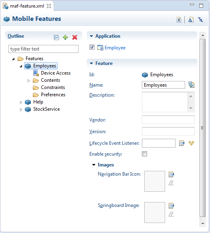Click the yellow diamond icon beside Lifecycle Listener
Image resolution: width=210 pixels, height=233 pixels.
coord(191,143)
